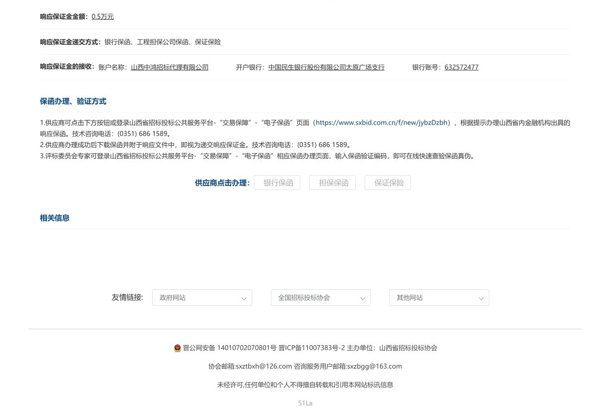
Task: Click the sxztbxh@126.com email address
Action: coord(263,366)
